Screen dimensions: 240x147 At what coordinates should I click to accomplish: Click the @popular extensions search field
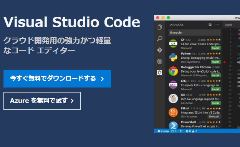click(195, 33)
